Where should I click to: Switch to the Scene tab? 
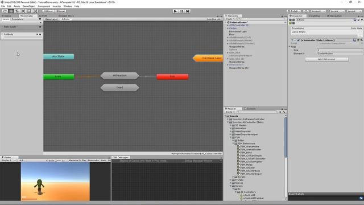[x=7, y=16]
